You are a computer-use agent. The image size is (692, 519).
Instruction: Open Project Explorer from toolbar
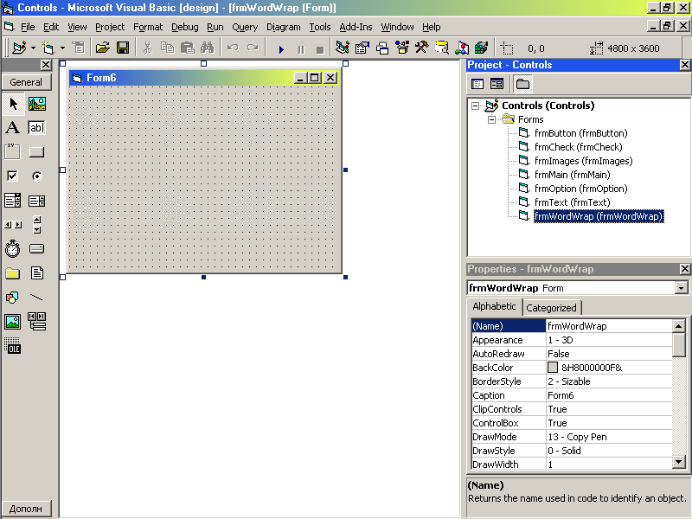(x=343, y=48)
